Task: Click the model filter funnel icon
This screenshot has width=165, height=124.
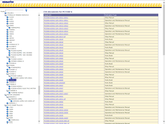Action: click(x=26, y=10)
